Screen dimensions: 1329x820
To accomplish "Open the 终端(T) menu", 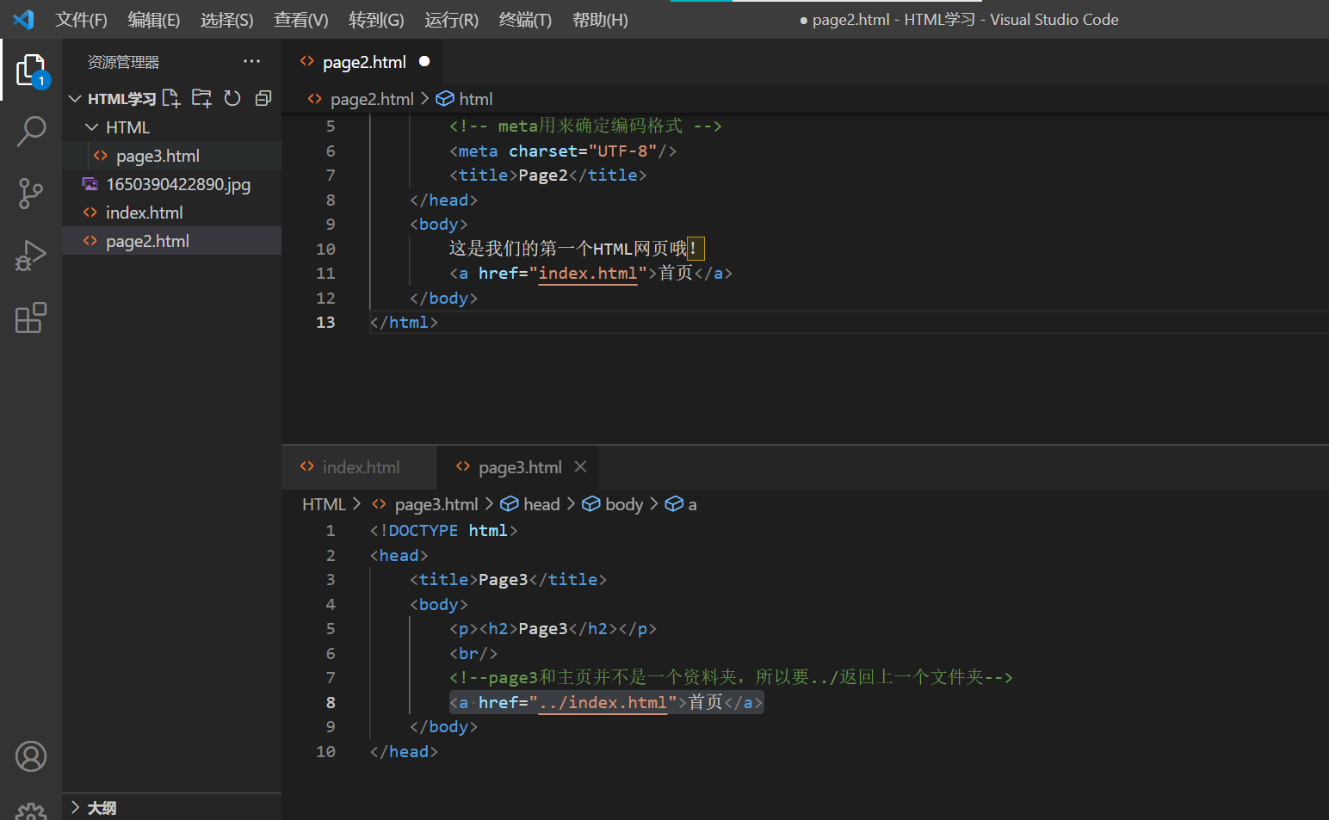I will [x=525, y=20].
